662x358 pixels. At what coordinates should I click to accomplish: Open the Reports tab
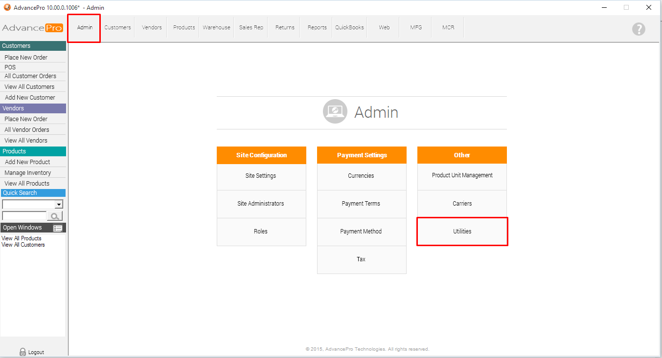pyautogui.click(x=317, y=27)
